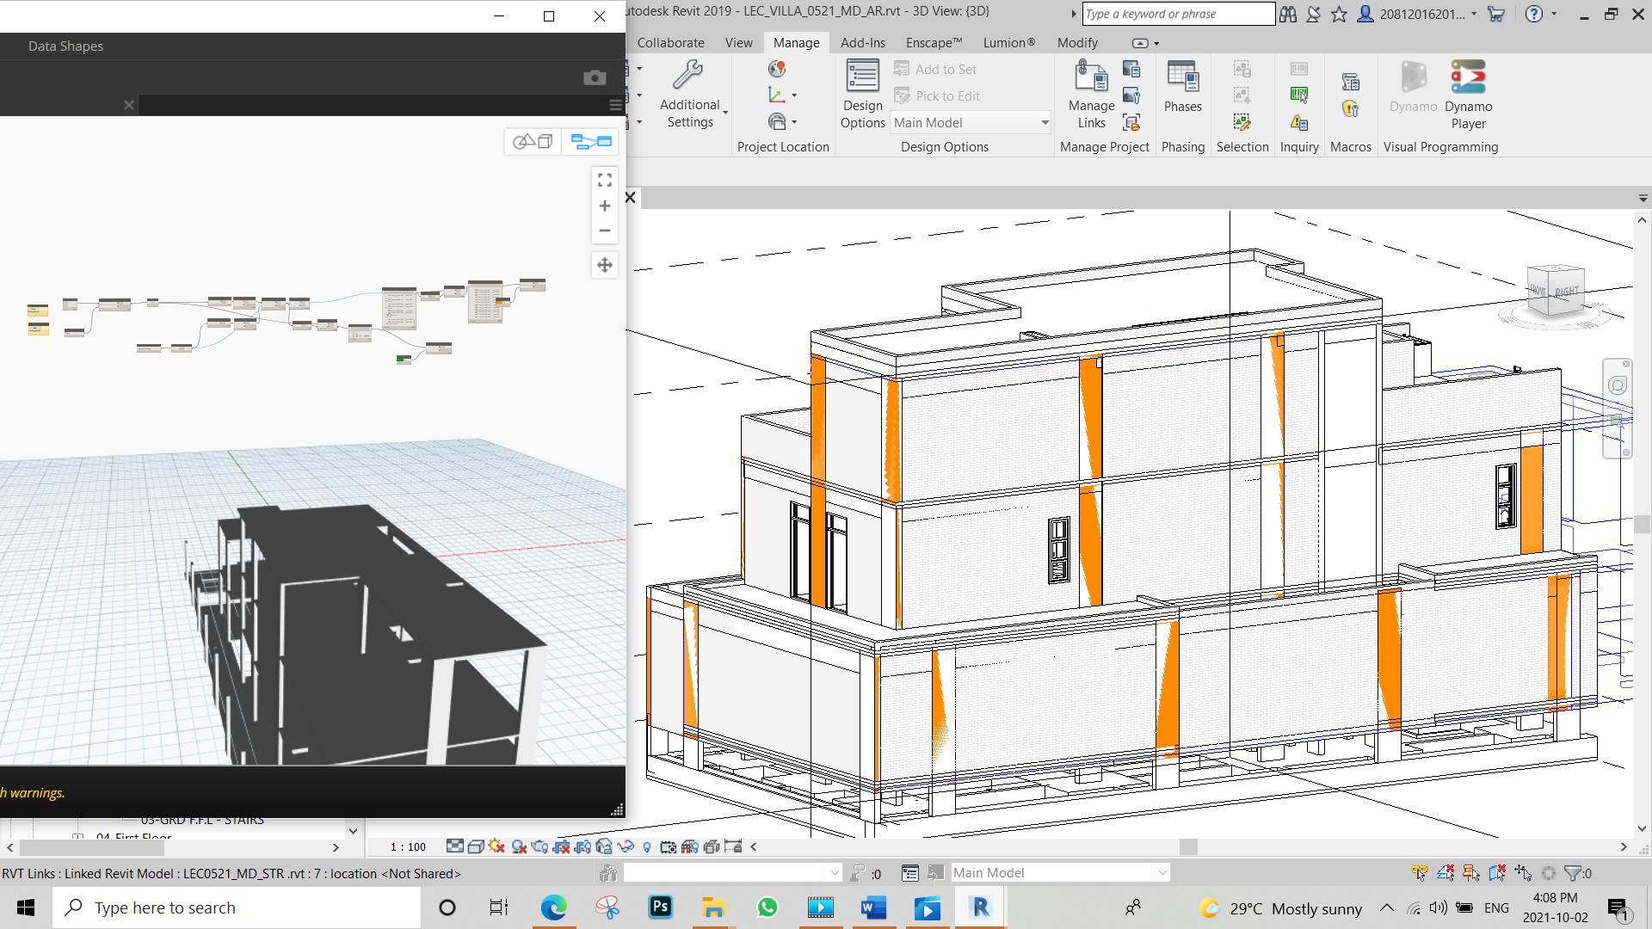Click the ViewCube RIGHT face

click(x=1566, y=292)
